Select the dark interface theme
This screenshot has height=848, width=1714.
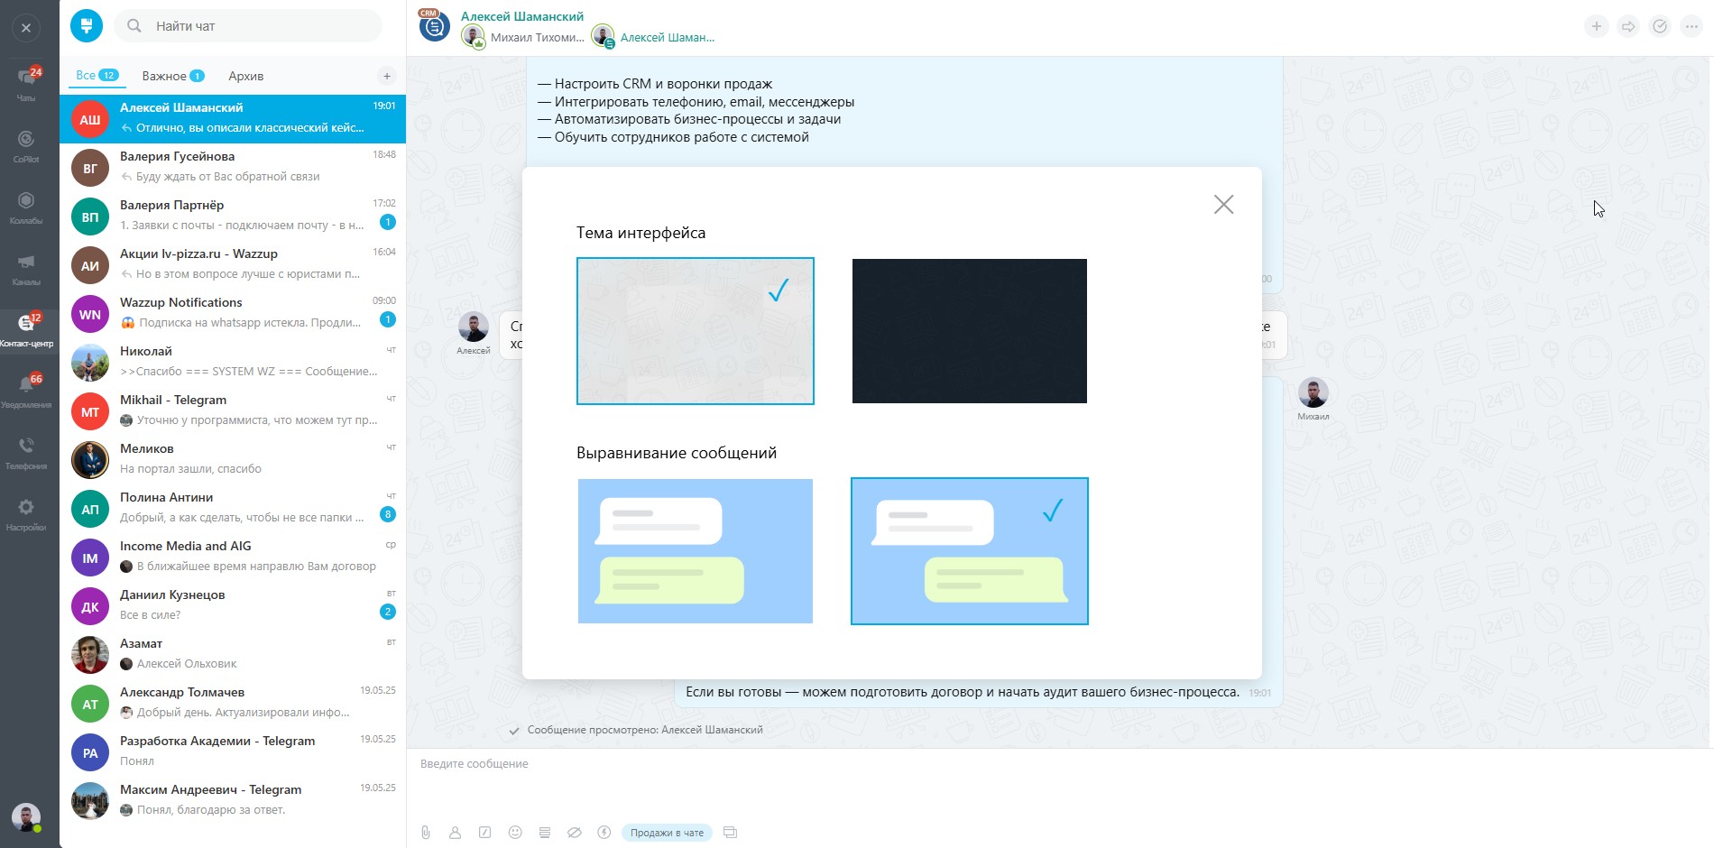[x=969, y=331]
